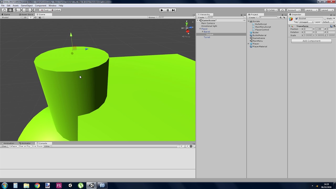Open the Transform component gear menu

(x=334, y=26)
